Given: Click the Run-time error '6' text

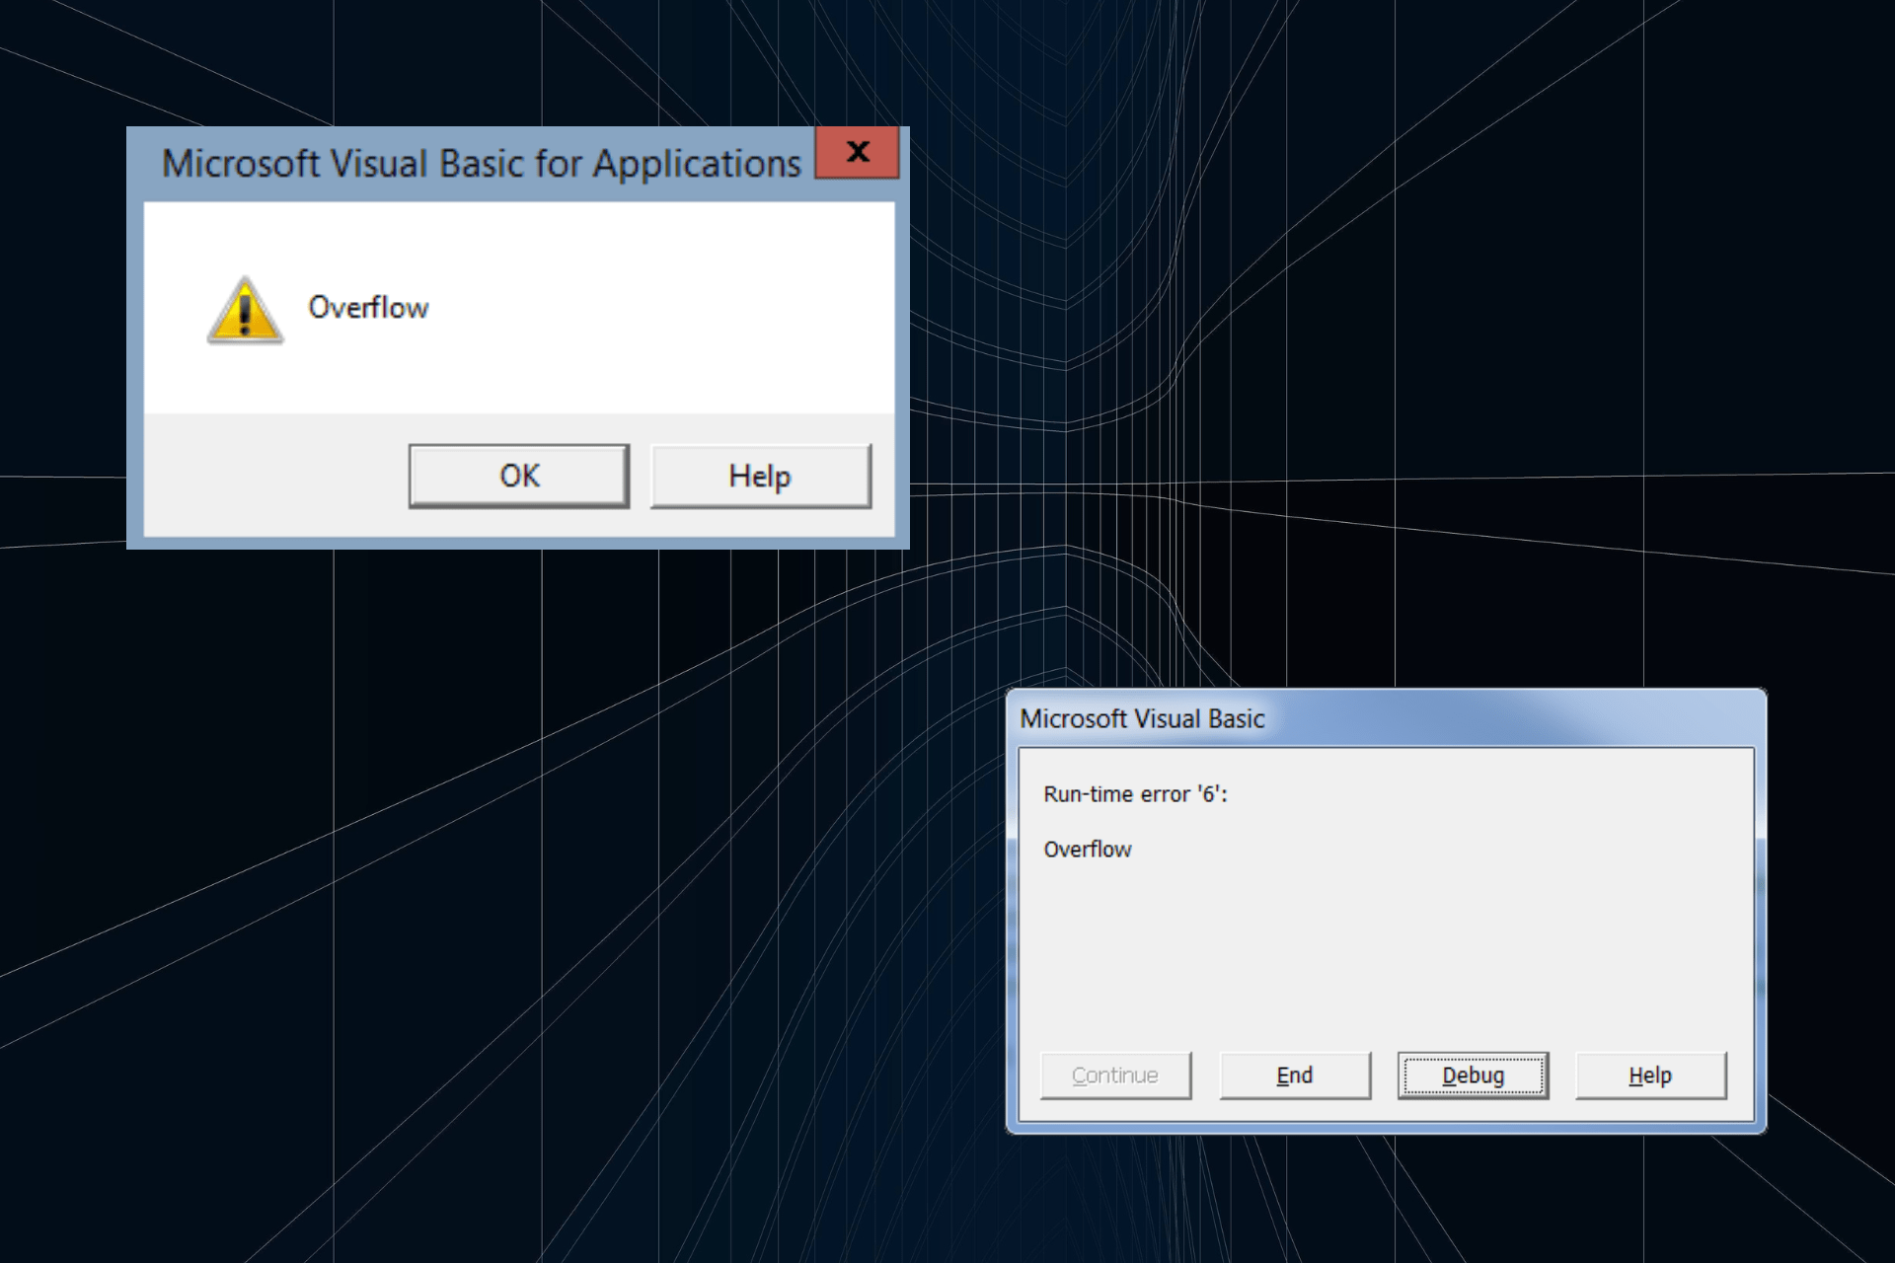Looking at the screenshot, I should [1136, 792].
